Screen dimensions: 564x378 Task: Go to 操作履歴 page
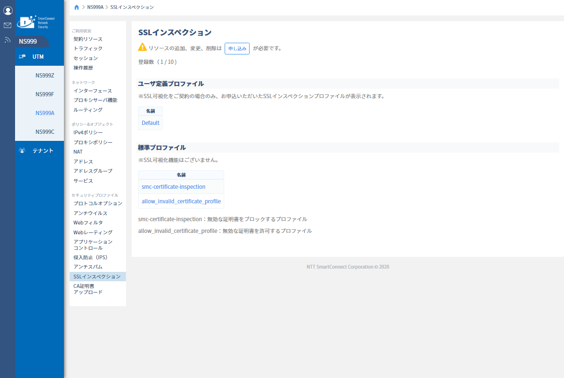[83, 68]
